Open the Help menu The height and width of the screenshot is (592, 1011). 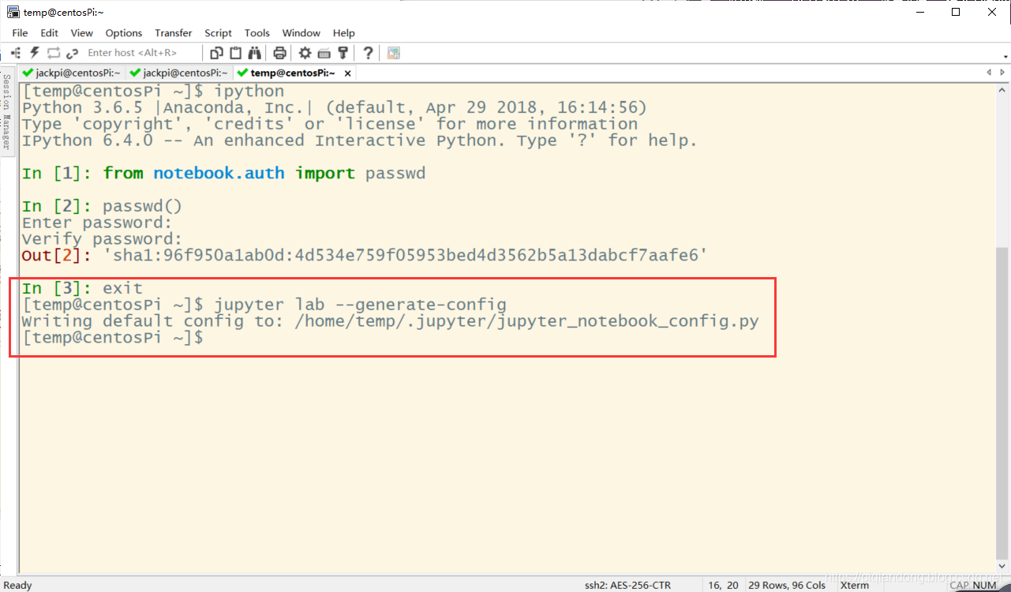coord(343,33)
